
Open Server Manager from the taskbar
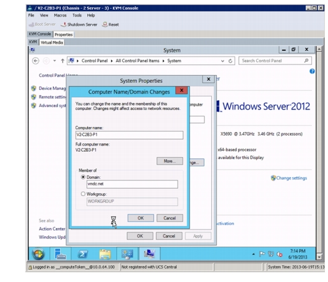60,254
